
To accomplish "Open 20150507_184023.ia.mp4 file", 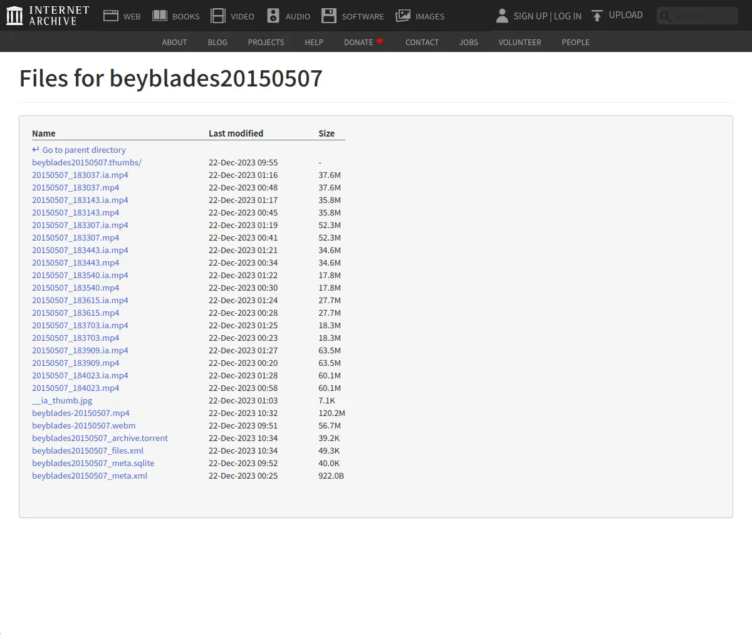I will point(80,375).
